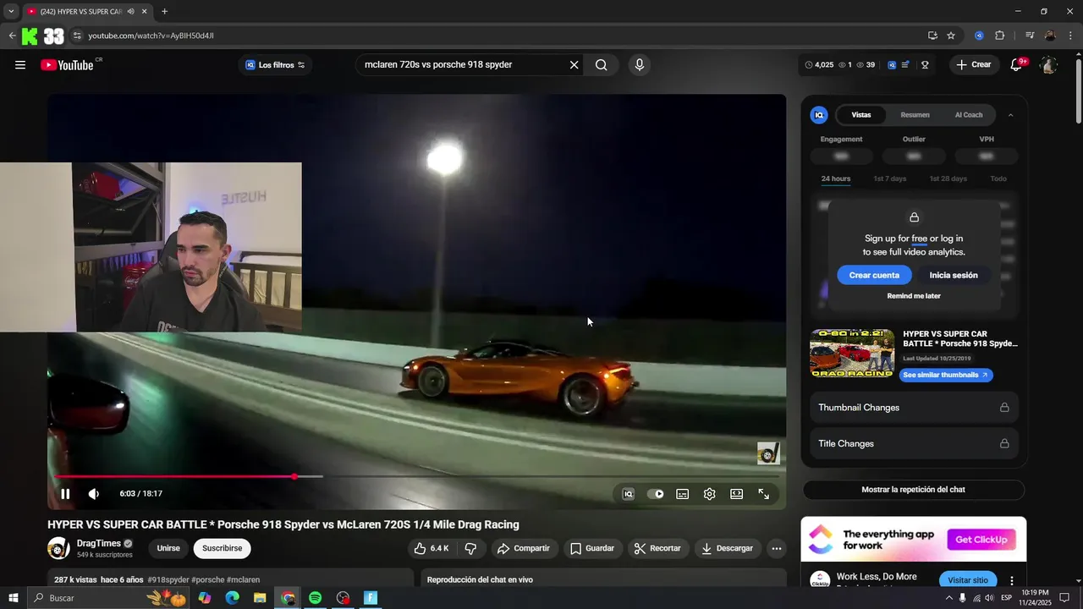The height and width of the screenshot is (609, 1083).
Task: Pause the video
Action: (x=65, y=494)
